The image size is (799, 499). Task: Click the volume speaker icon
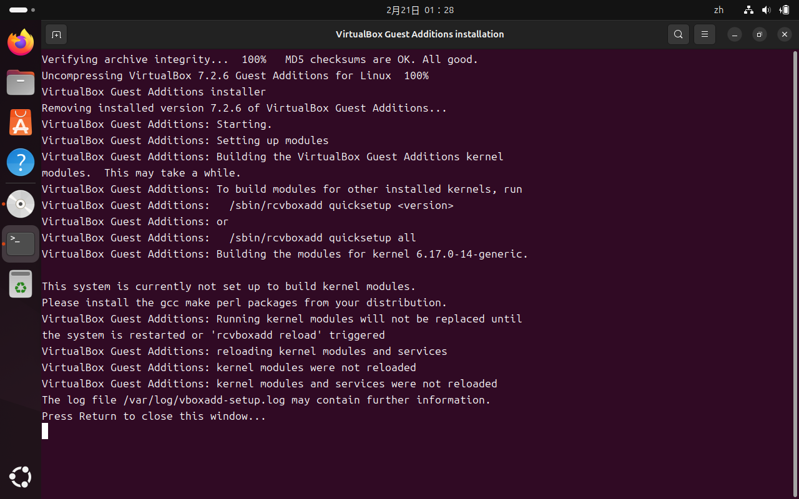[767, 10]
